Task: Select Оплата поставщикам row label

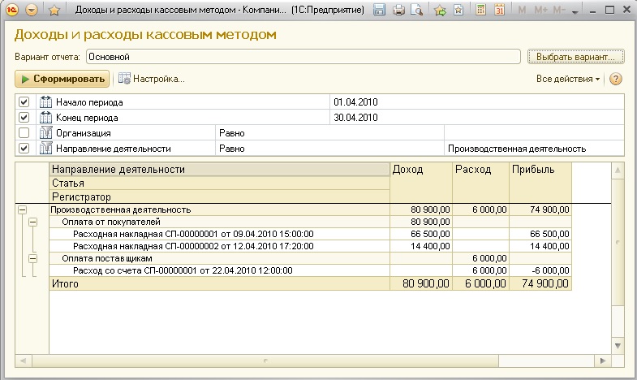Action: [107, 258]
